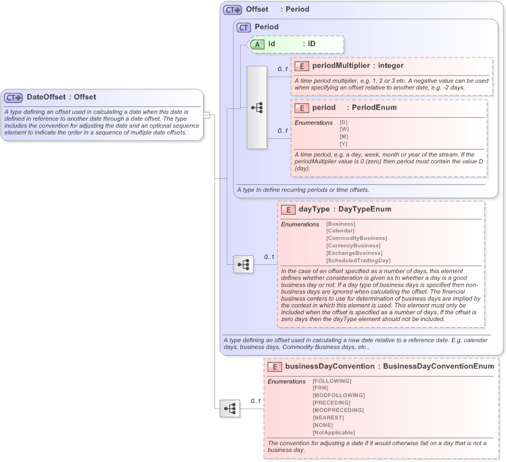506x462 pixels.
Task: Click the DateOffset description paragraph
Action: [x=101, y=122]
